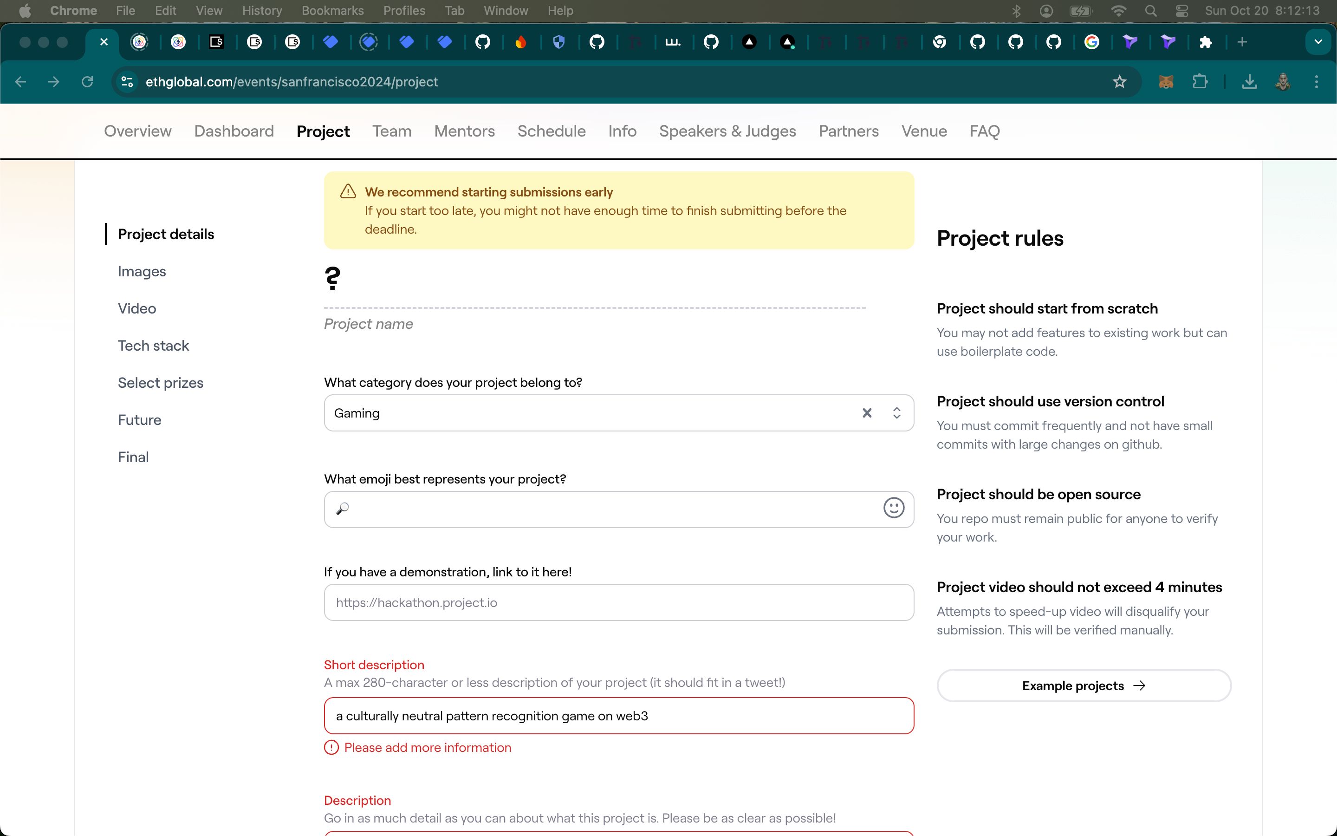The width and height of the screenshot is (1337, 836).
Task: Reload the ETHGlobal project page
Action: tap(87, 82)
